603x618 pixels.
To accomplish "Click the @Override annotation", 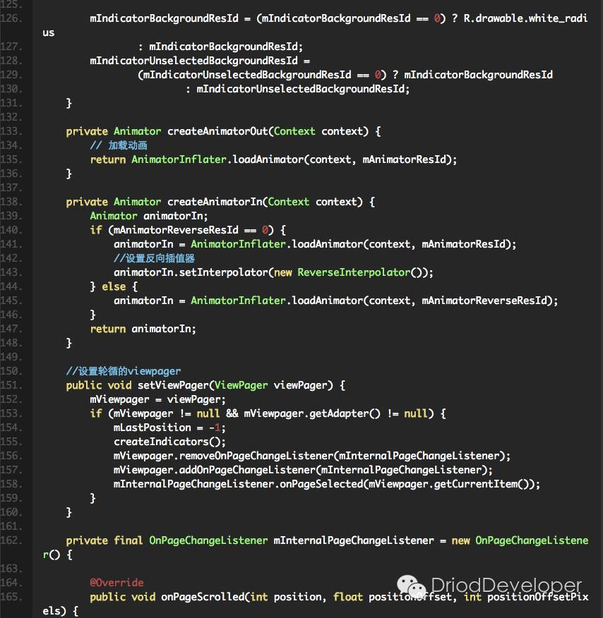I will 117,583.
